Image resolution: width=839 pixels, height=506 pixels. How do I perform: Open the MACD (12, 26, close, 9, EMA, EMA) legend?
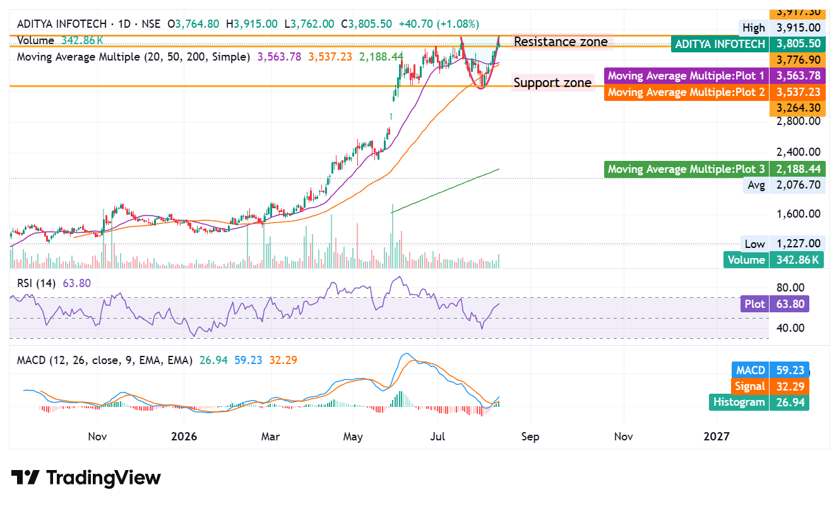tap(105, 361)
